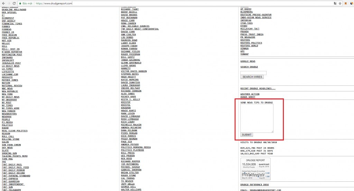Open the translate page icon
This screenshot has height=191, width=354.
(x=335, y=3)
